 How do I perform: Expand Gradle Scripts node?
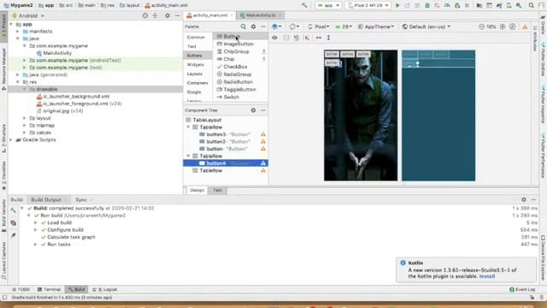pyautogui.click(x=11, y=139)
